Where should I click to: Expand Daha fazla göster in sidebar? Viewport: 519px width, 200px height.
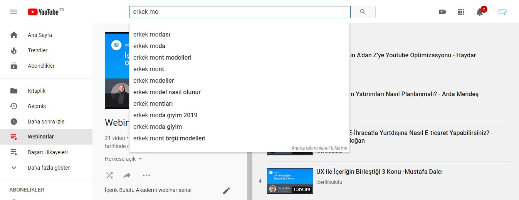49,168
